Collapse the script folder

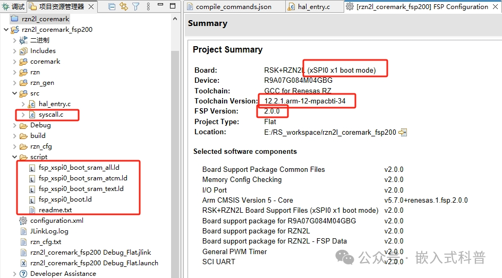(14, 157)
